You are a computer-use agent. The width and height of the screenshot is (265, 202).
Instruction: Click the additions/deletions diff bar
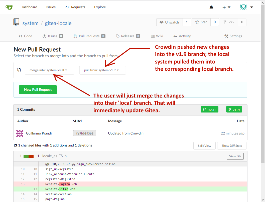click(29, 156)
